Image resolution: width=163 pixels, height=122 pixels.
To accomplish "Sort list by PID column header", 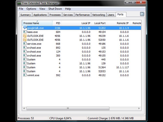I will tap(58, 23).
